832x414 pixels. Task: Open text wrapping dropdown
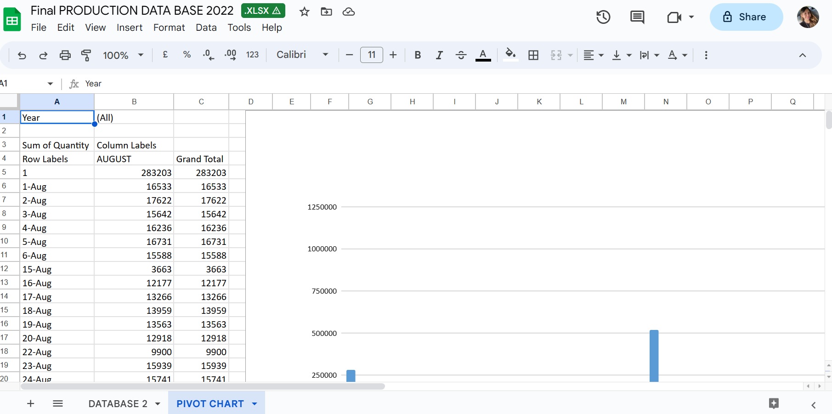[x=650, y=55]
